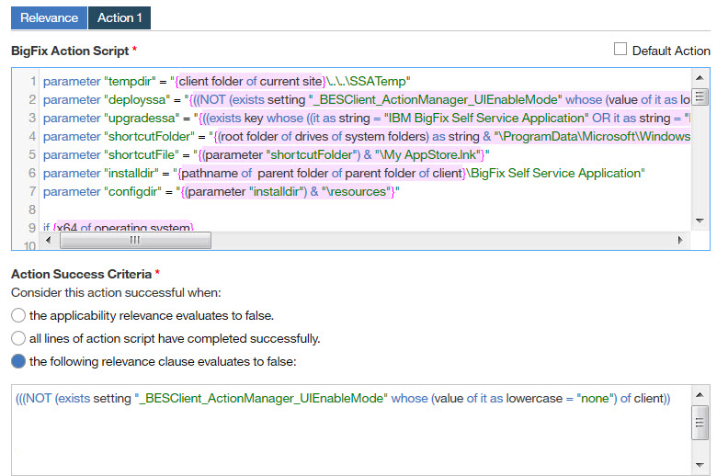The height and width of the screenshot is (476, 717).
Task: Choose 'all lines of action script completed' option
Action: [x=18, y=338]
